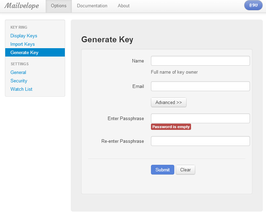
Task: Switch to the Options tab
Action: pos(59,6)
